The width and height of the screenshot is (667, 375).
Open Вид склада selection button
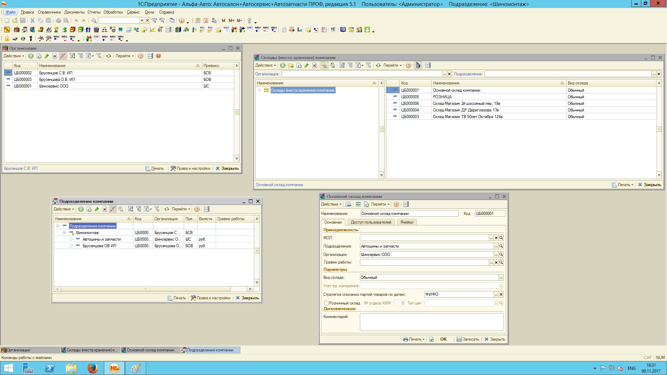coord(501,277)
